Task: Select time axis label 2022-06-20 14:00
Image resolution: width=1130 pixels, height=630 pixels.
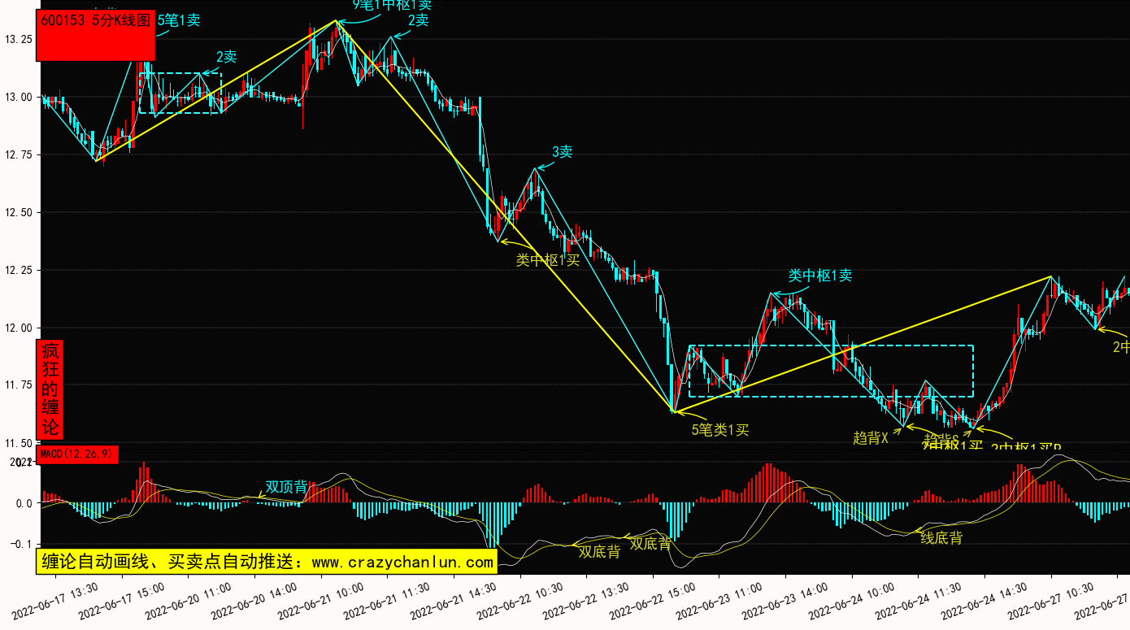Action: (254, 601)
